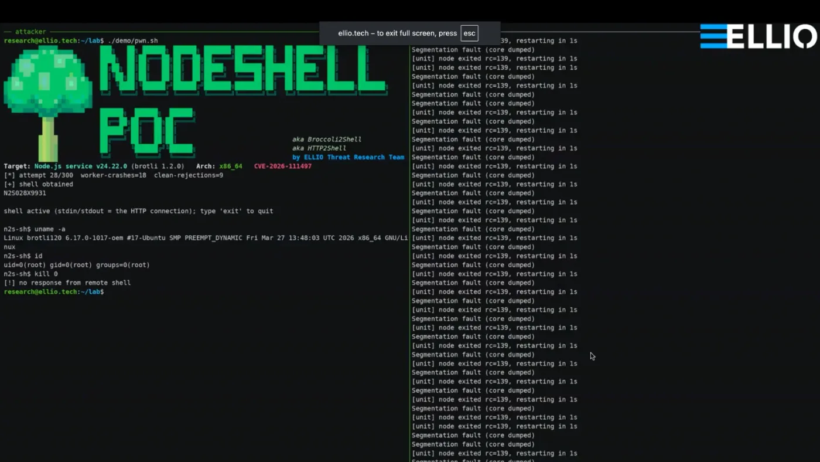Click the "Linux brotli120 6.17.0-1017-oem" output line
This screenshot has height=462, width=820.
[206, 242]
